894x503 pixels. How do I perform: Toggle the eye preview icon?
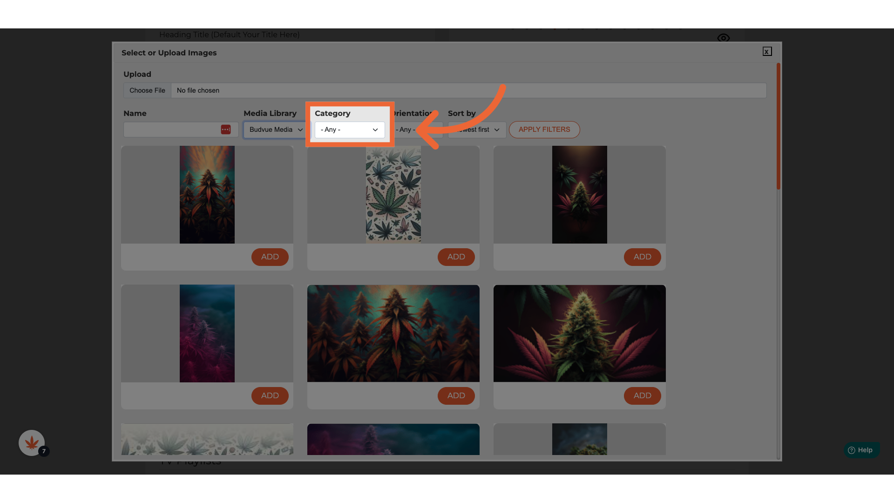(723, 38)
